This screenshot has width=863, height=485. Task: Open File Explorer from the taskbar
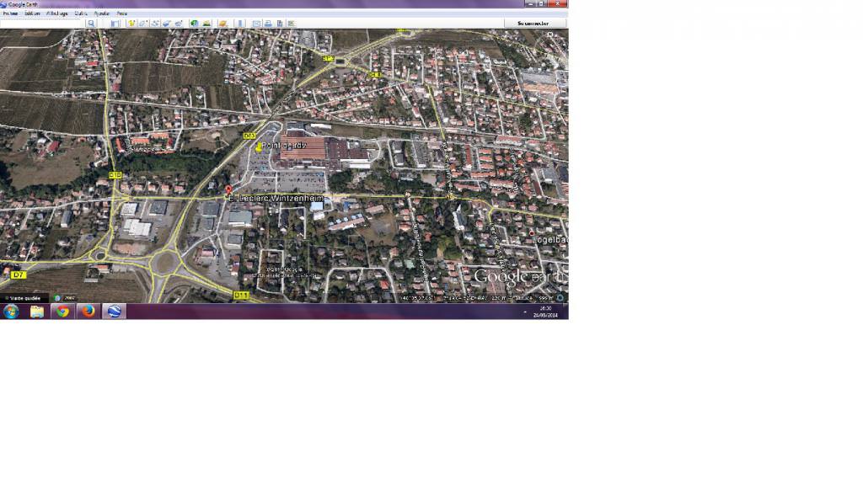pyautogui.click(x=37, y=312)
